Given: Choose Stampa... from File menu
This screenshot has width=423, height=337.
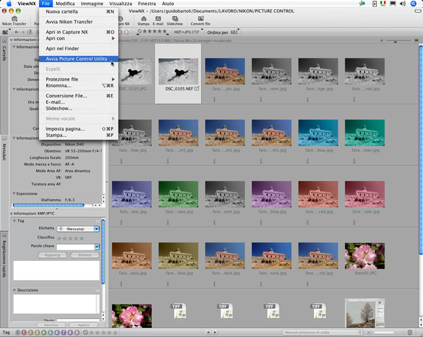Looking at the screenshot, I should (78, 135).
